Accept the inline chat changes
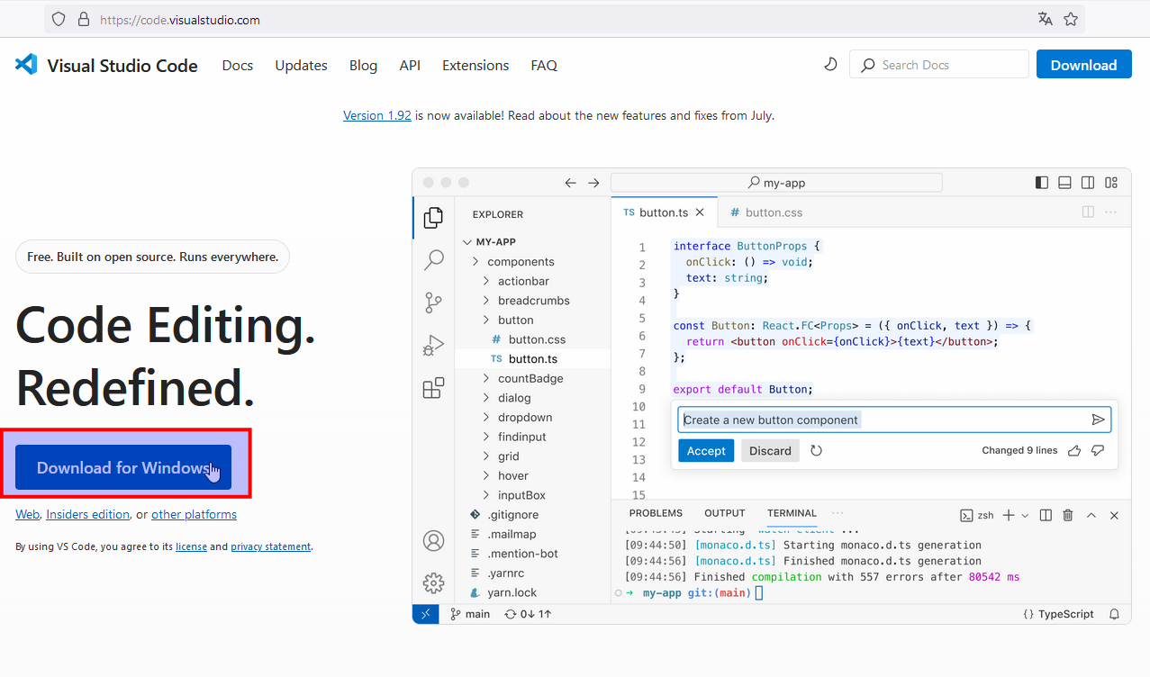 706,451
